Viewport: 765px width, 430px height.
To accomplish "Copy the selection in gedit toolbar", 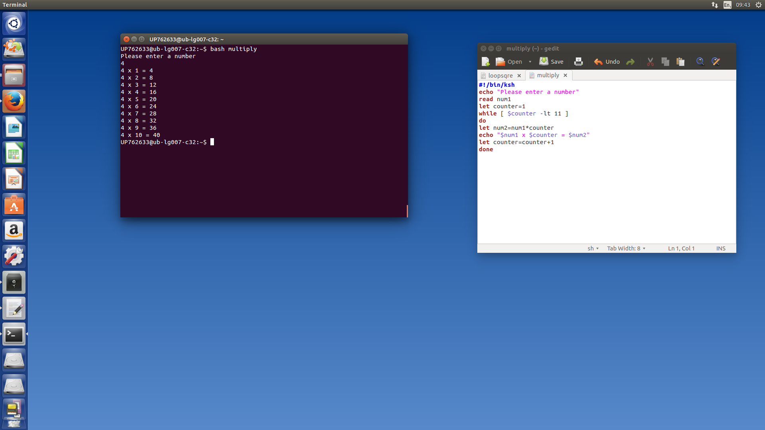I will [x=665, y=62].
